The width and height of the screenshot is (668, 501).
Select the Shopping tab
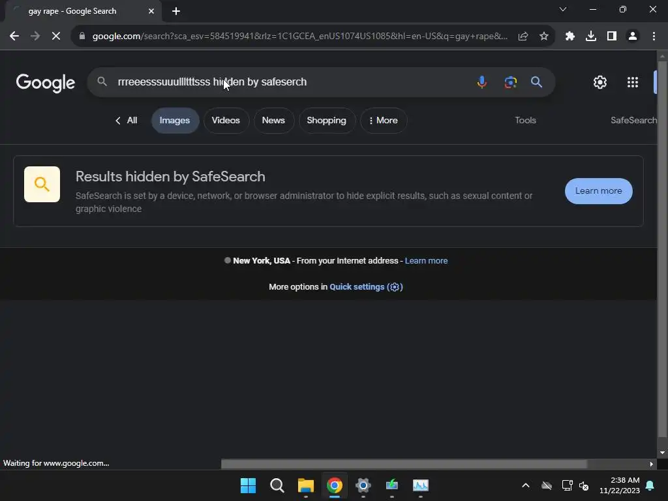pos(326,121)
